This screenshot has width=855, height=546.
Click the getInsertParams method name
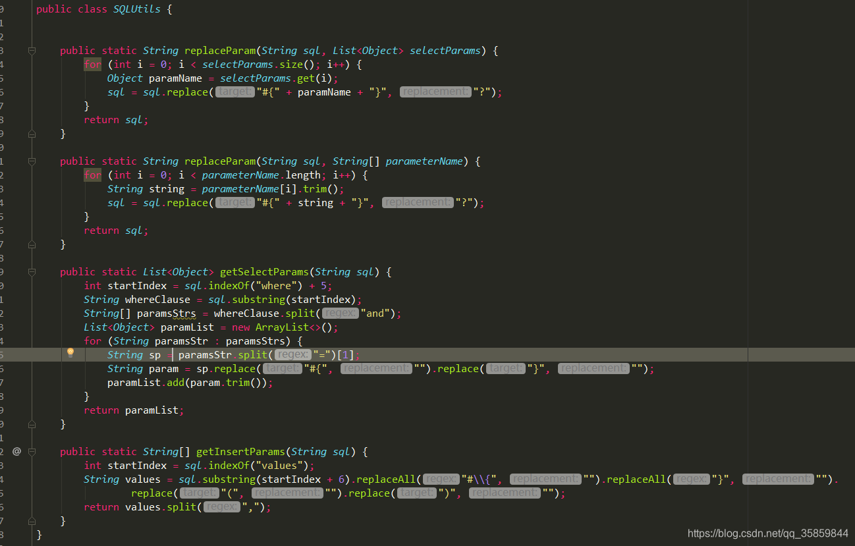240,452
